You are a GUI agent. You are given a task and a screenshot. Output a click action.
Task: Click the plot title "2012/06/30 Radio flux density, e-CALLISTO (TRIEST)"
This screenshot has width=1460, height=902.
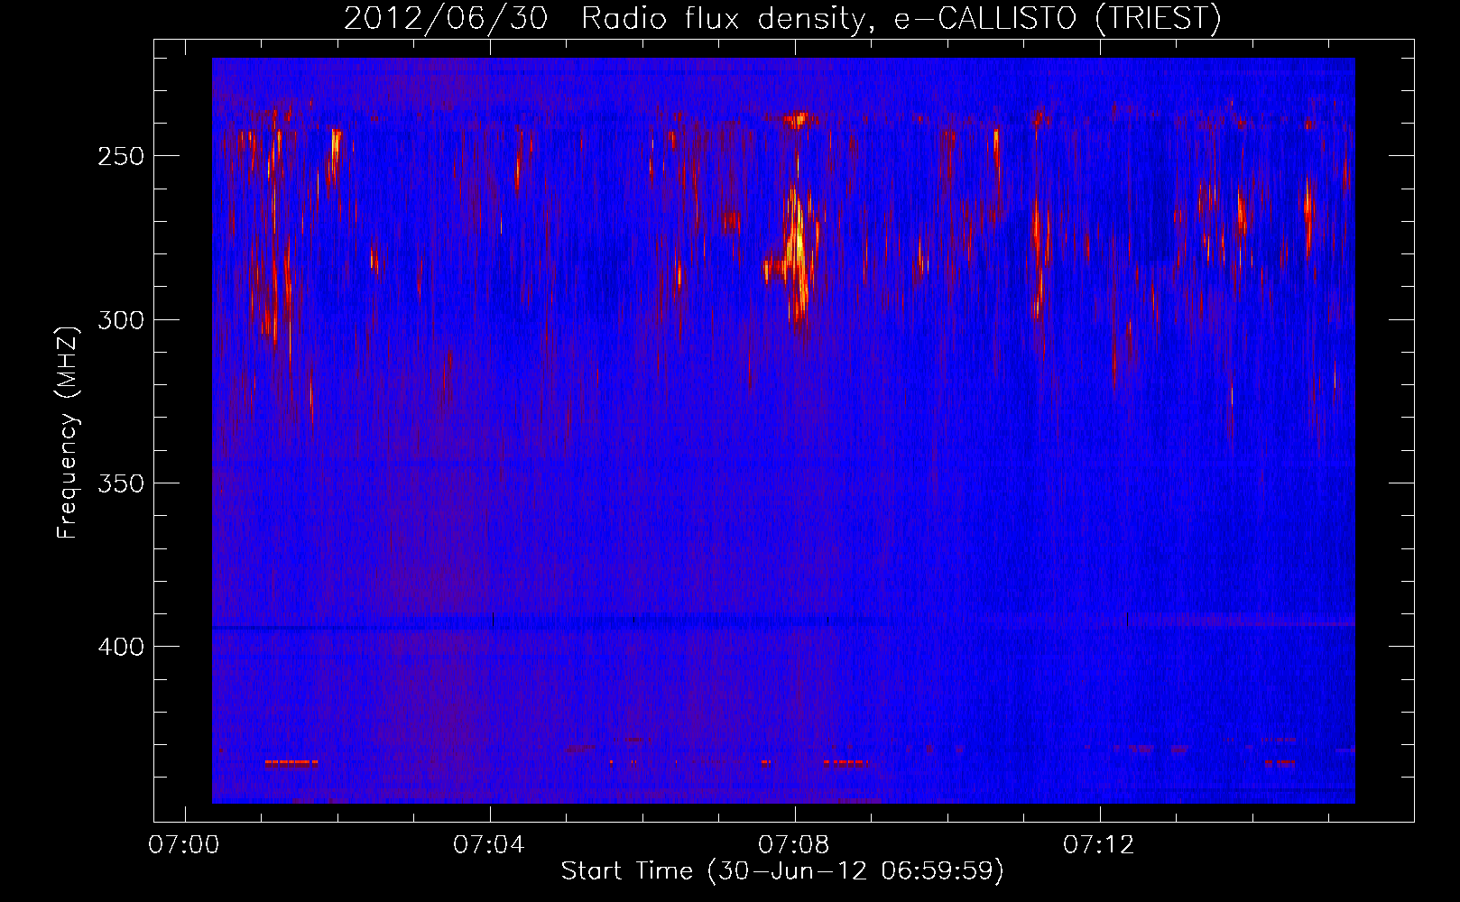click(x=782, y=18)
